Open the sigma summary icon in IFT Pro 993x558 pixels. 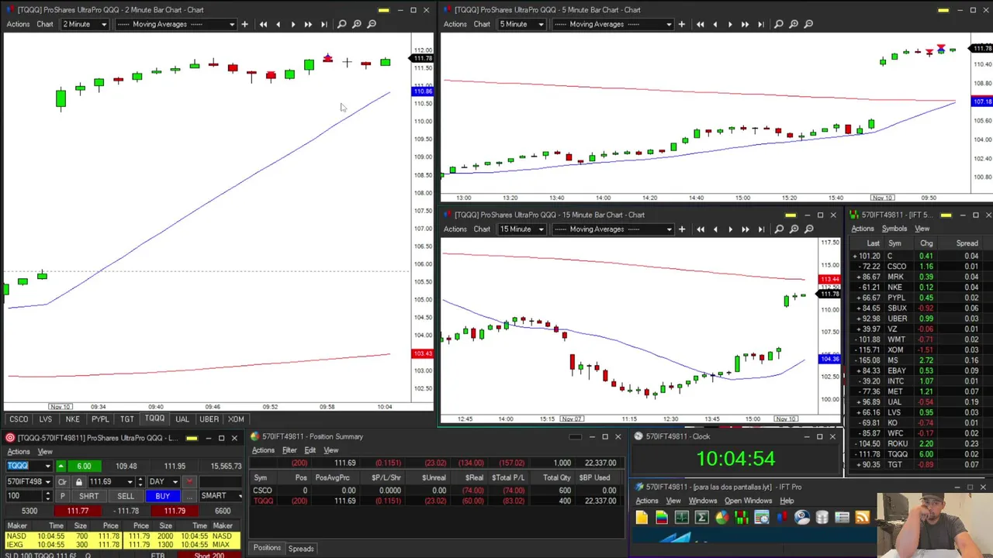(x=701, y=518)
